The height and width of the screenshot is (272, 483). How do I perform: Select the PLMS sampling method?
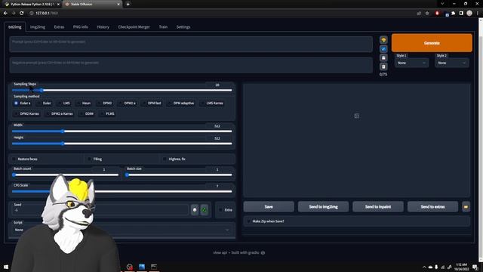coord(107,114)
